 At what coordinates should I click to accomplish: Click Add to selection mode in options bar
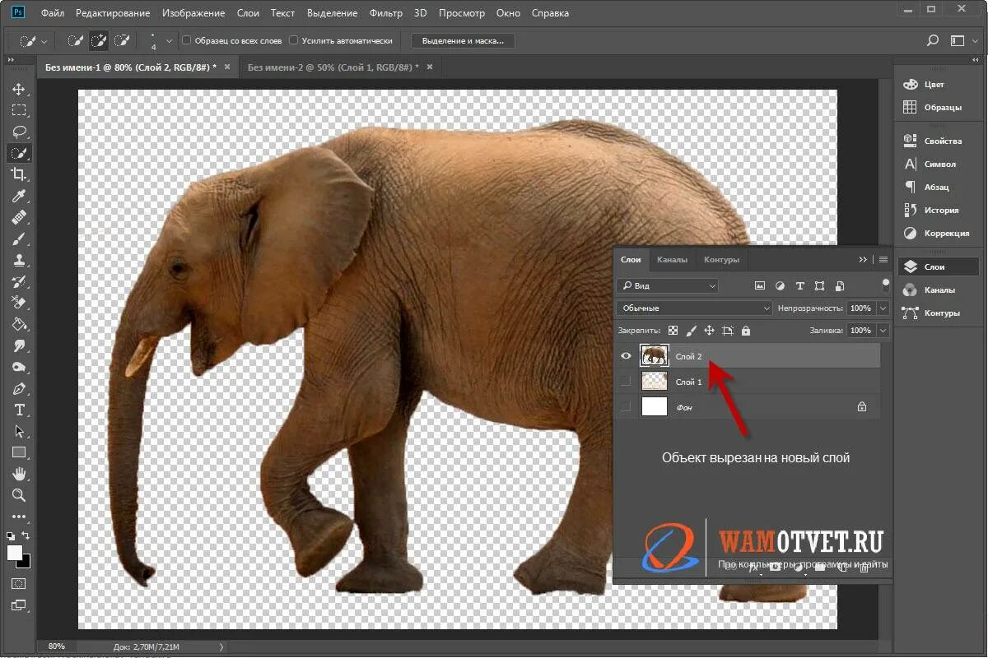[x=99, y=40]
